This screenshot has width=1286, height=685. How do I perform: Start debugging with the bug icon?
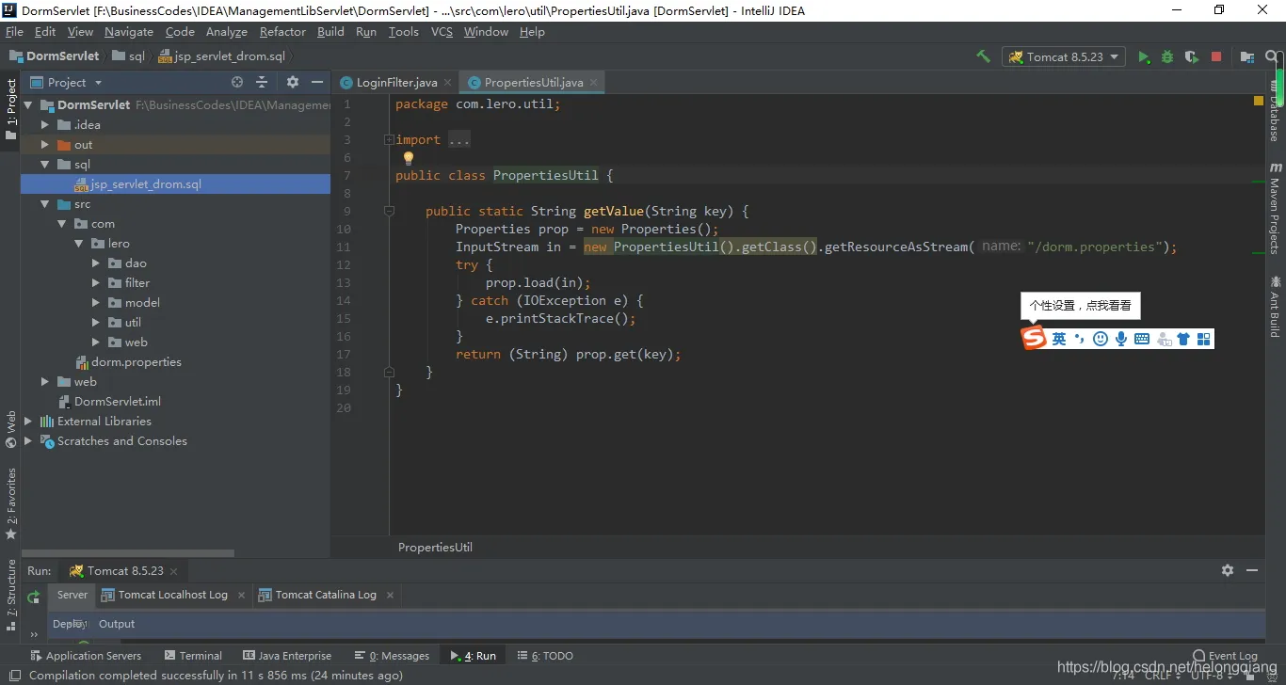pyautogui.click(x=1167, y=56)
